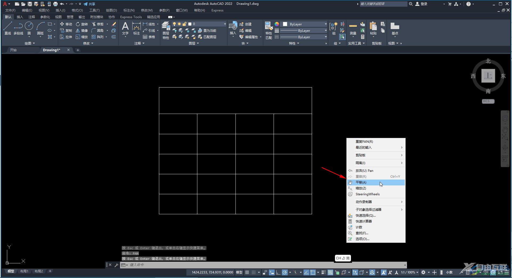Viewport: 512px width, 278px height.
Task: Click the 置为当前 (Make Current) layer button
Action: click(x=207, y=30)
